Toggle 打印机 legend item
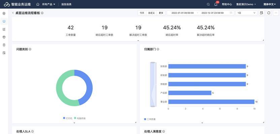Viewport: 280px width, 134px height. 68,118
